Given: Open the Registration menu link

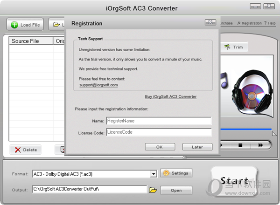Looking at the screenshot, I should pyautogui.click(x=249, y=23).
